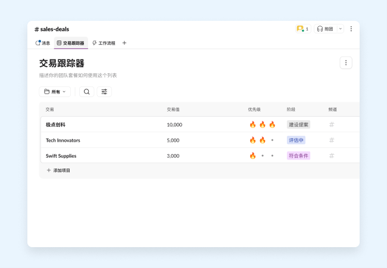The height and width of the screenshot is (268, 387).
Task: Open the member avatar count
Action: 302,29
